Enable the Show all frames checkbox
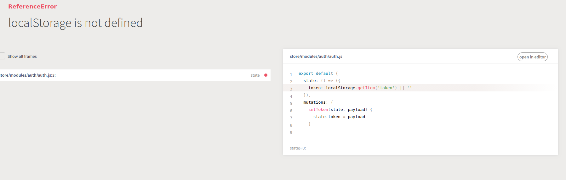 pyautogui.click(x=2, y=56)
